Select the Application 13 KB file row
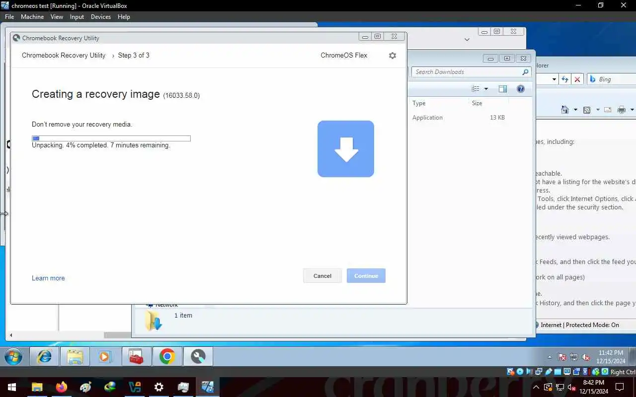 pyautogui.click(x=459, y=118)
